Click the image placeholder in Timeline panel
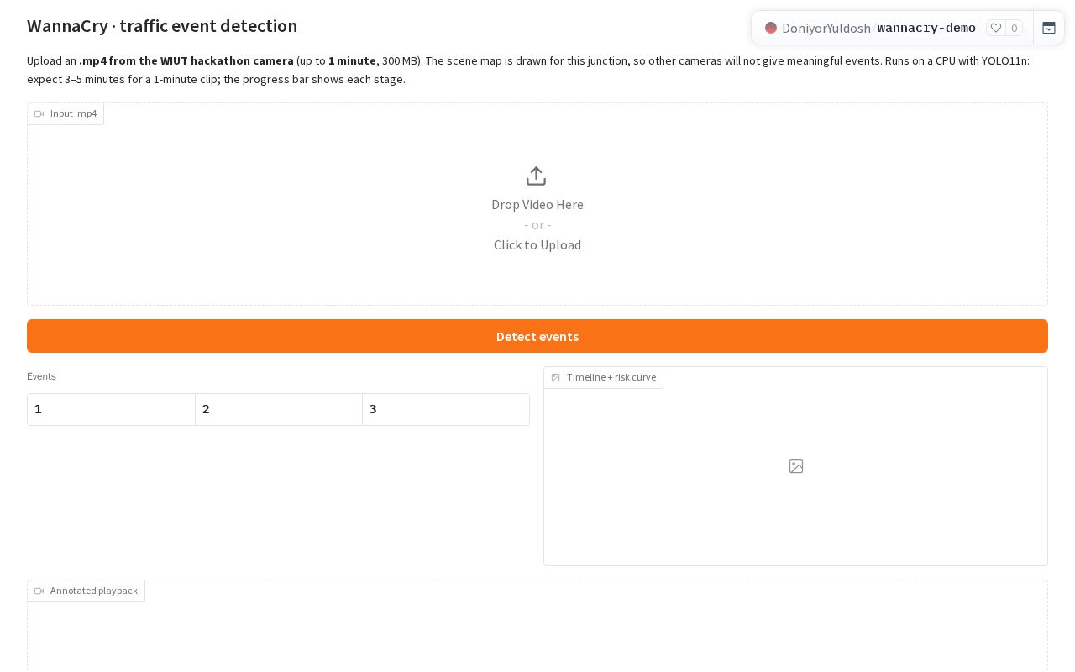 (796, 466)
